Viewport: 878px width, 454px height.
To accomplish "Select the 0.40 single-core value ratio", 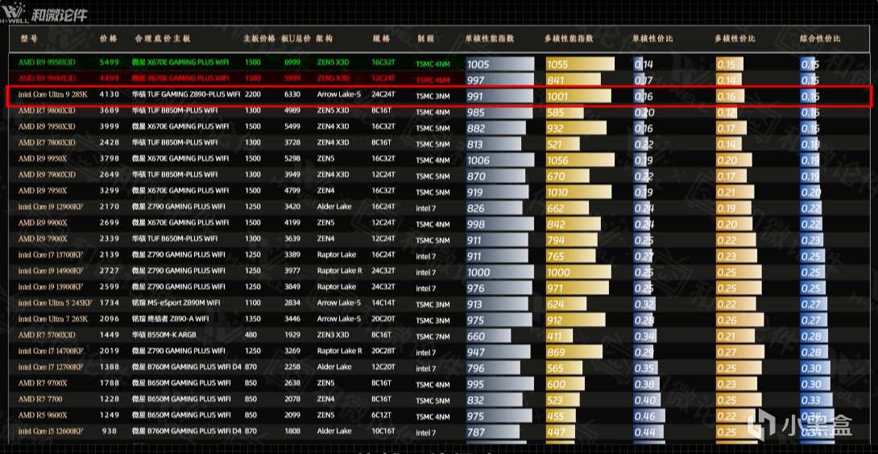I will (x=647, y=400).
